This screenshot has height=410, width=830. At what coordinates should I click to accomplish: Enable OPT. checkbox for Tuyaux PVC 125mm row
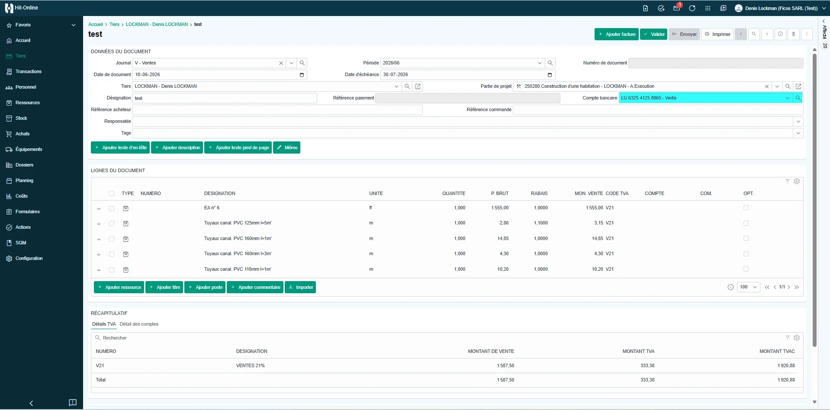point(746,223)
